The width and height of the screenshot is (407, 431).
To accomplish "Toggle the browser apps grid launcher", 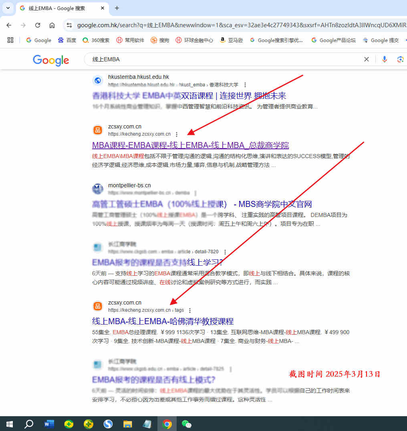I will pyautogui.click(x=10, y=40).
